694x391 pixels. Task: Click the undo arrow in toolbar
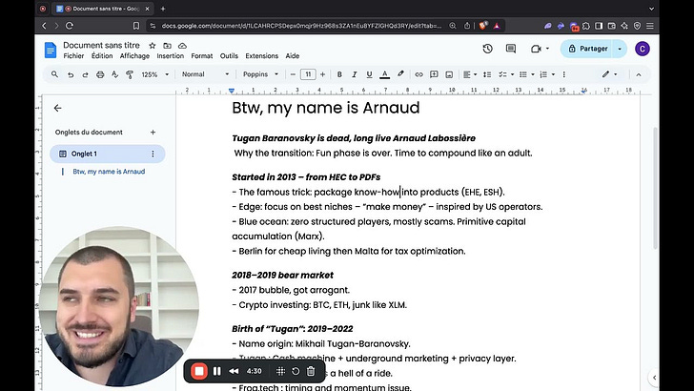point(72,74)
